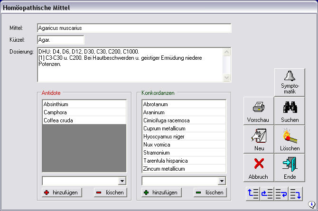
Task: Cancel with the red X Abbruch button
Action: 258,168
